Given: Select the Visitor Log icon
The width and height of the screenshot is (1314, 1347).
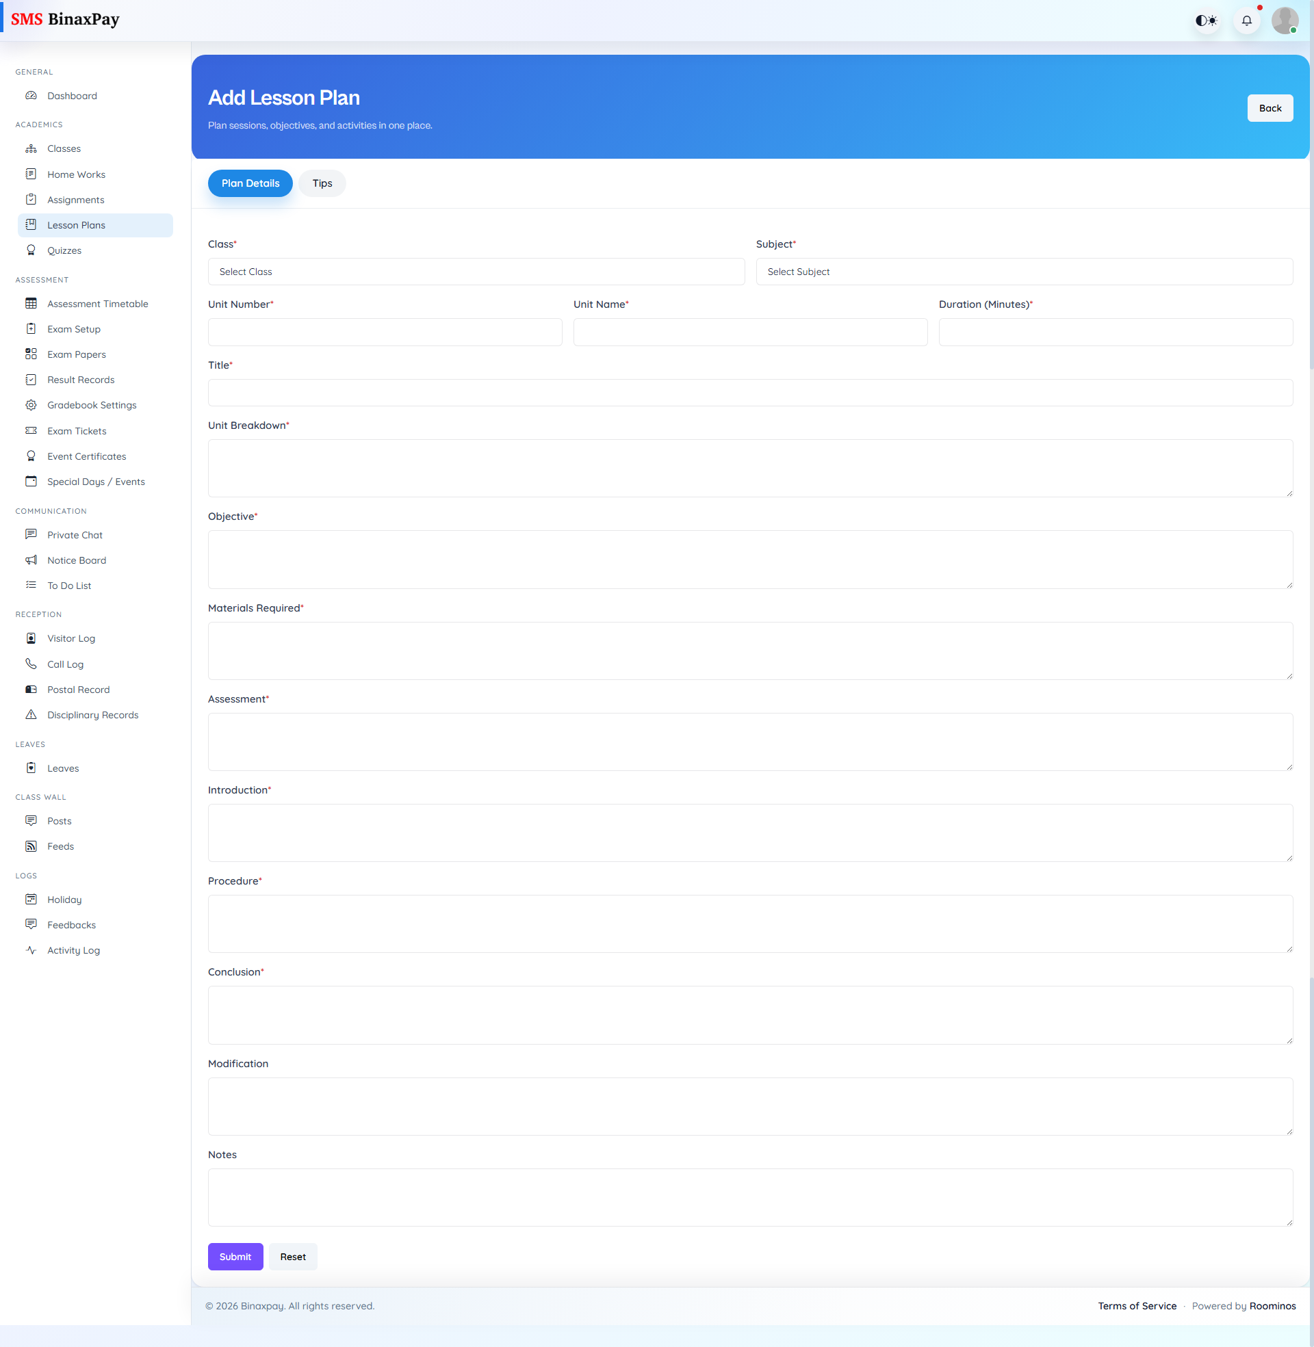Looking at the screenshot, I should (x=31, y=638).
